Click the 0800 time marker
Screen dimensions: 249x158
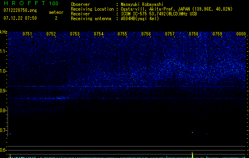[x=241, y=34]
